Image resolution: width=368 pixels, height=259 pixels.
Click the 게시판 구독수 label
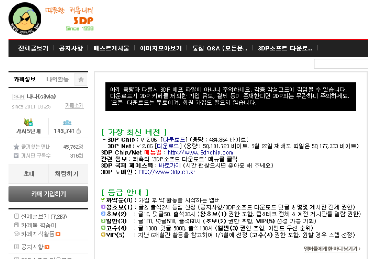[x=36, y=155]
